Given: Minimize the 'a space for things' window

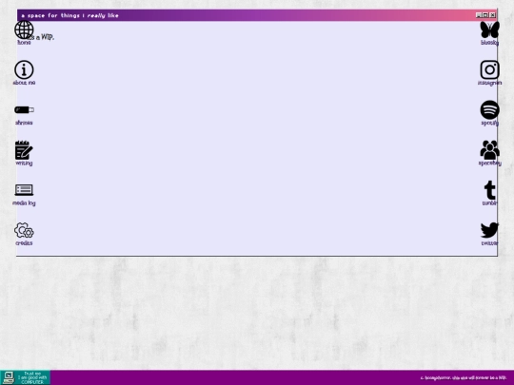Looking at the screenshot, I should pyautogui.click(x=479, y=15).
